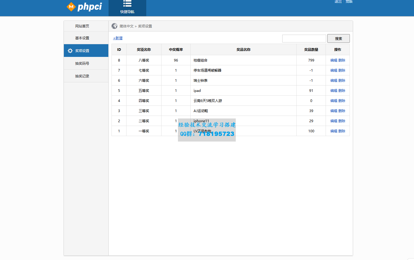Click 退出 to log out

pos(337,1)
